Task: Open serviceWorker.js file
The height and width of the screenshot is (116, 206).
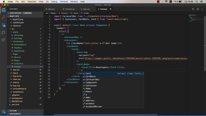Action: coord(19,89)
